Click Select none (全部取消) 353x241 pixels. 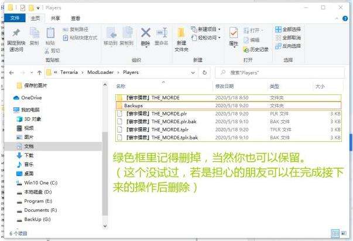click(x=288, y=38)
